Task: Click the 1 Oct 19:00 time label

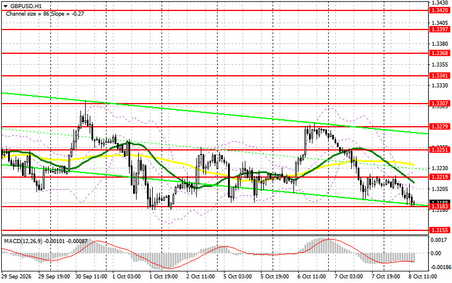Action: (x=163, y=277)
